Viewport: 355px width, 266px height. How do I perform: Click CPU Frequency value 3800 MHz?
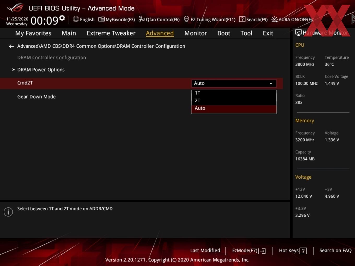305,64
